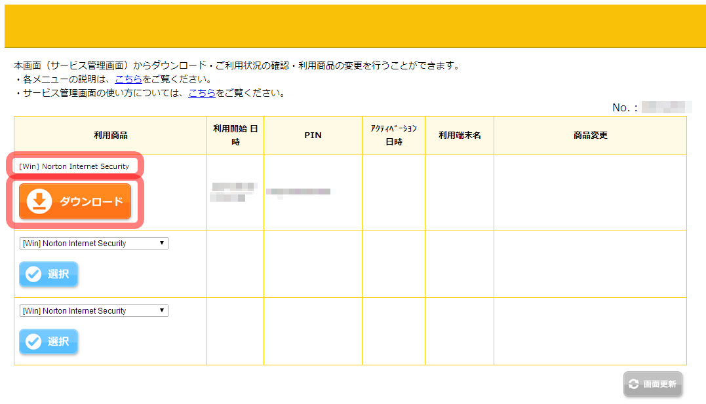Viewport: 706px width, 404px height.
Task: Click the 利用開始 日時 column header
Action: (235, 136)
